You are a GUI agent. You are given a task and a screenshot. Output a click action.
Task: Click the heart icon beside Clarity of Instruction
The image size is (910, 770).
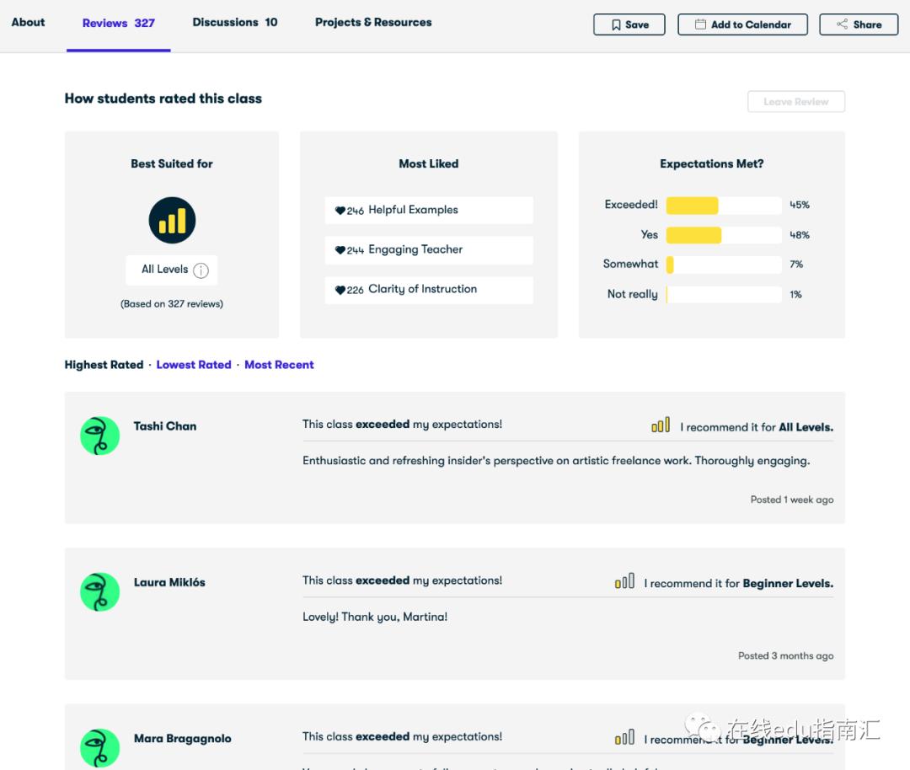340,290
